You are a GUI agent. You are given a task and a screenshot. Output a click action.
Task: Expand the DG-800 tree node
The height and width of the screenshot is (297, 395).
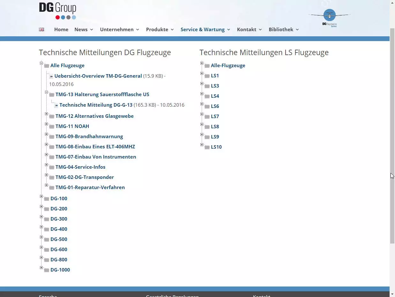(41, 258)
